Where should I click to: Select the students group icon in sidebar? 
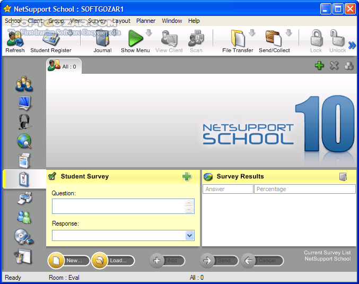coord(24,84)
